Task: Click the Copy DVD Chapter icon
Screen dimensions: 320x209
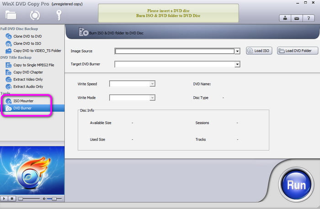Action: point(9,72)
